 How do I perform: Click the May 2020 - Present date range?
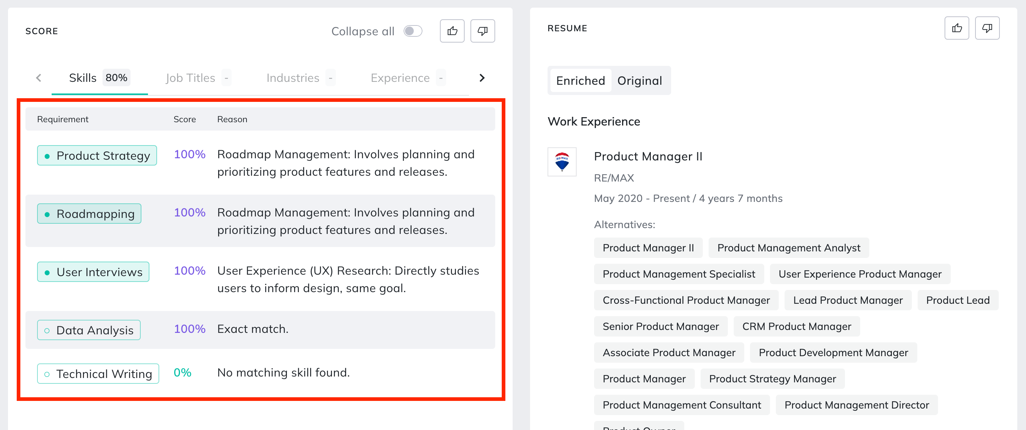(688, 198)
